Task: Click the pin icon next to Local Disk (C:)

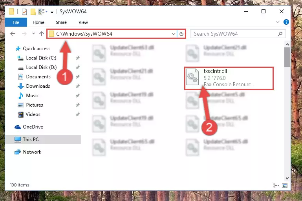Action: 78,58
